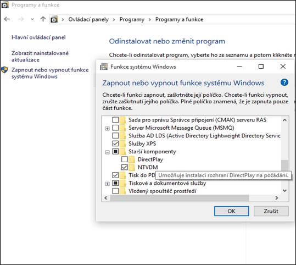Select Vložený spouštěč prostředí label
The height and width of the screenshot is (265, 296).
coord(163,191)
